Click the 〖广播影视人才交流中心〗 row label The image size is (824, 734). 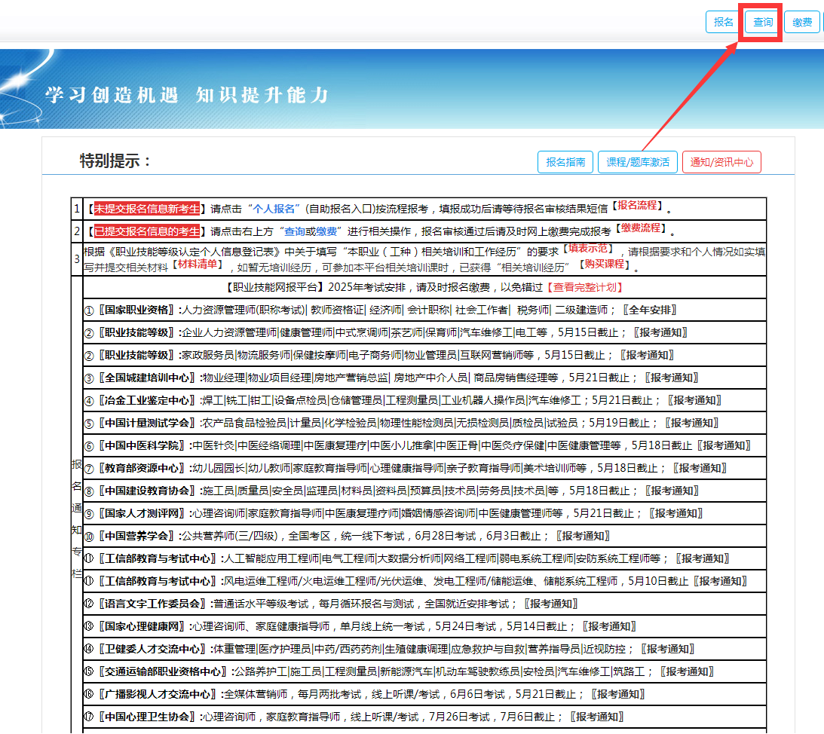tap(158, 694)
